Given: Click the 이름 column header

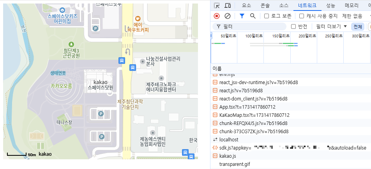Looking at the screenshot, I should 217,69.
